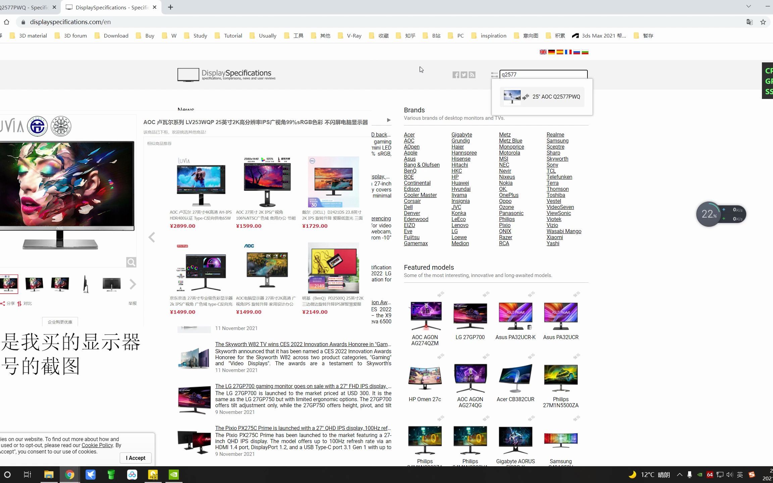Open the blue bird app taskbar icon
This screenshot has width=773, height=483.
91,475
